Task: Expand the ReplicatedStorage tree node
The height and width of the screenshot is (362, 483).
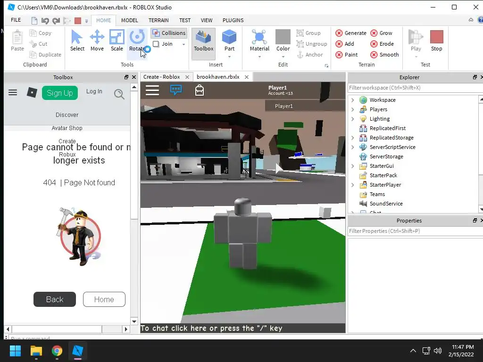Action: pyautogui.click(x=353, y=138)
